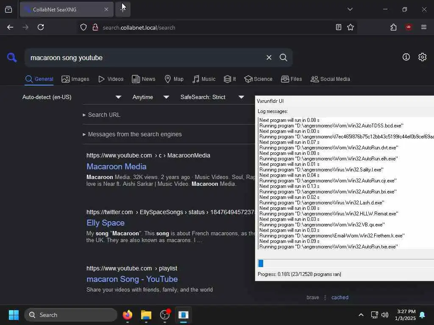This screenshot has height=325, width=434.
Task: Open the cached version link
Action: point(339,297)
